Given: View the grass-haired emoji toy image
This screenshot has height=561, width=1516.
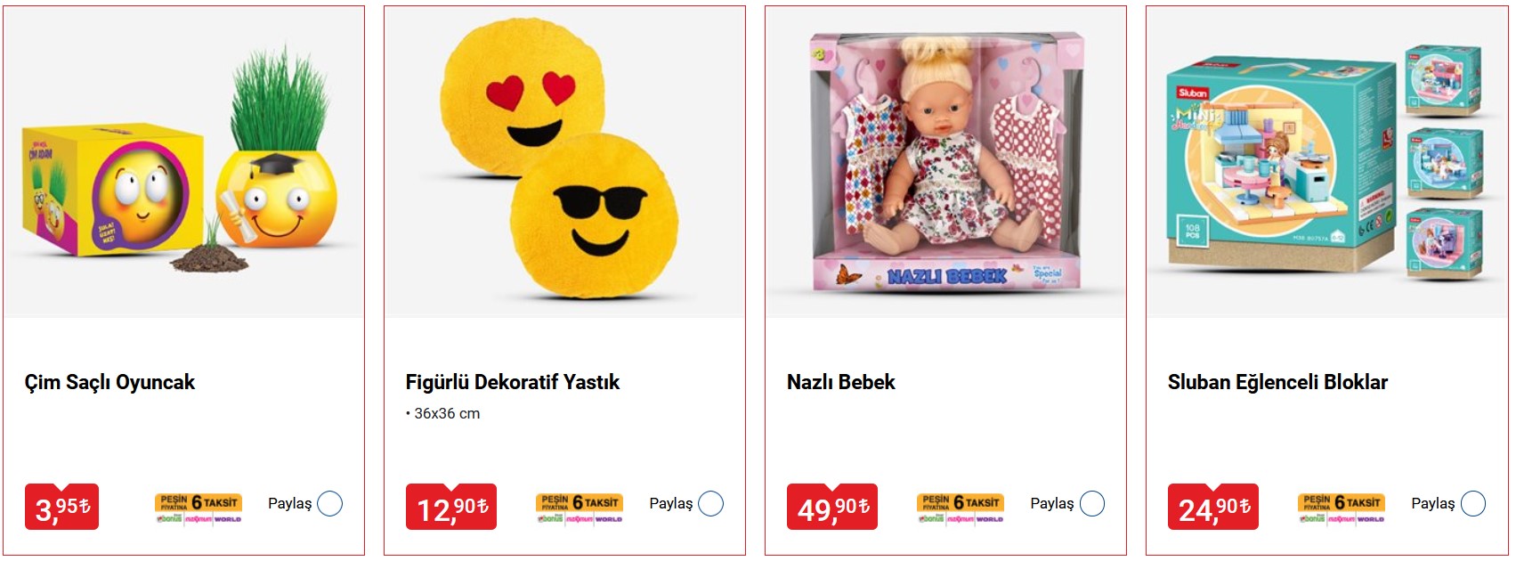Looking at the screenshot, I should click(x=184, y=162).
